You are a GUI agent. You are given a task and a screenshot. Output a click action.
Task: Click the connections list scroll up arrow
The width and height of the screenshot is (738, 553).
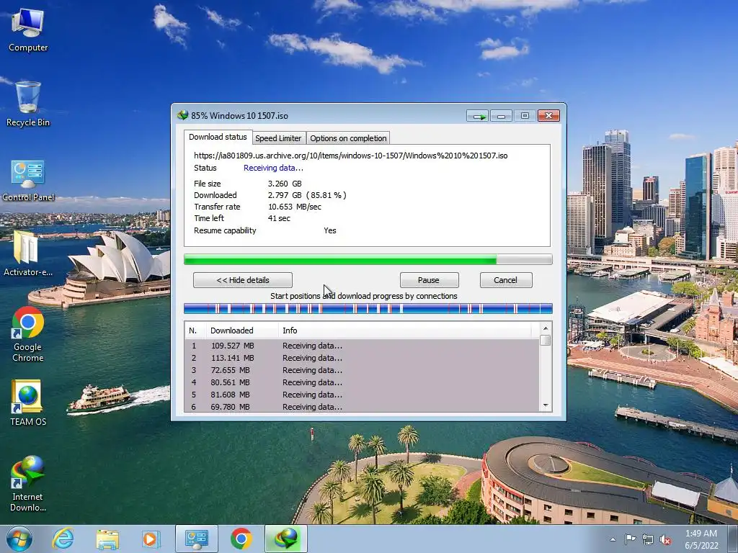tap(546, 328)
